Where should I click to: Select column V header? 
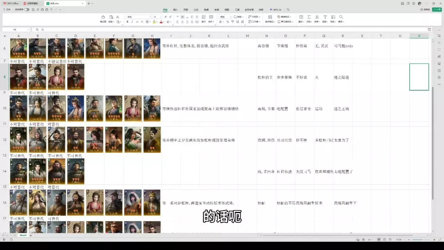419,36
